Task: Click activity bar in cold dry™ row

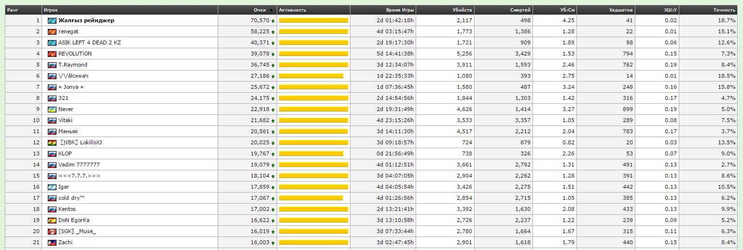Action: pyautogui.click(x=311, y=198)
